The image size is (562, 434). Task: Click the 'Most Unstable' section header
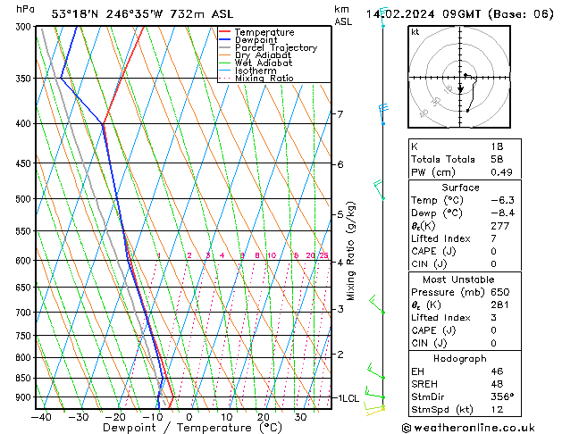point(458,280)
